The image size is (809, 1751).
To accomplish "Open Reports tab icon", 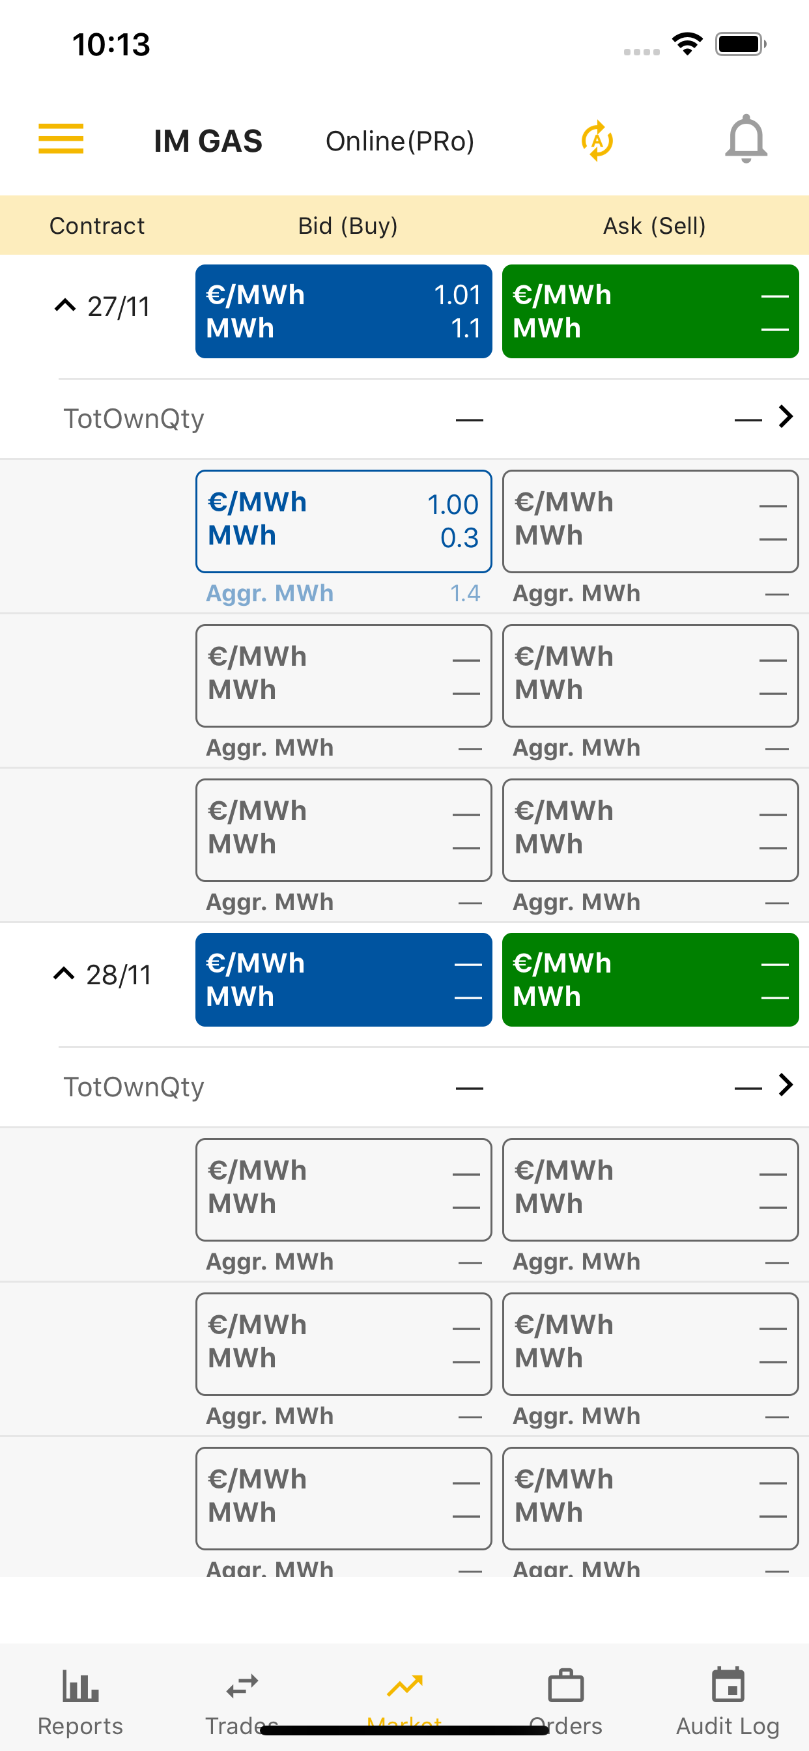I will click(80, 1686).
